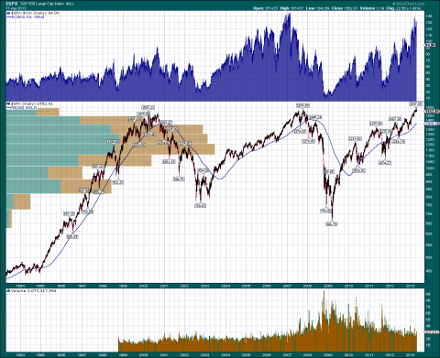Click the moving average value tag on the right axis

432,124
